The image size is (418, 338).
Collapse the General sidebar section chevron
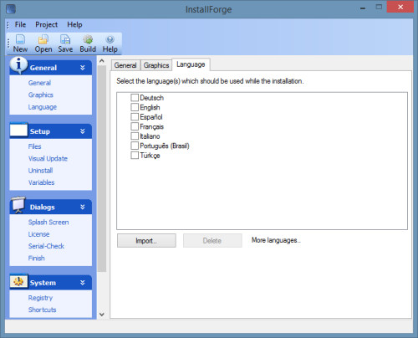pos(83,68)
